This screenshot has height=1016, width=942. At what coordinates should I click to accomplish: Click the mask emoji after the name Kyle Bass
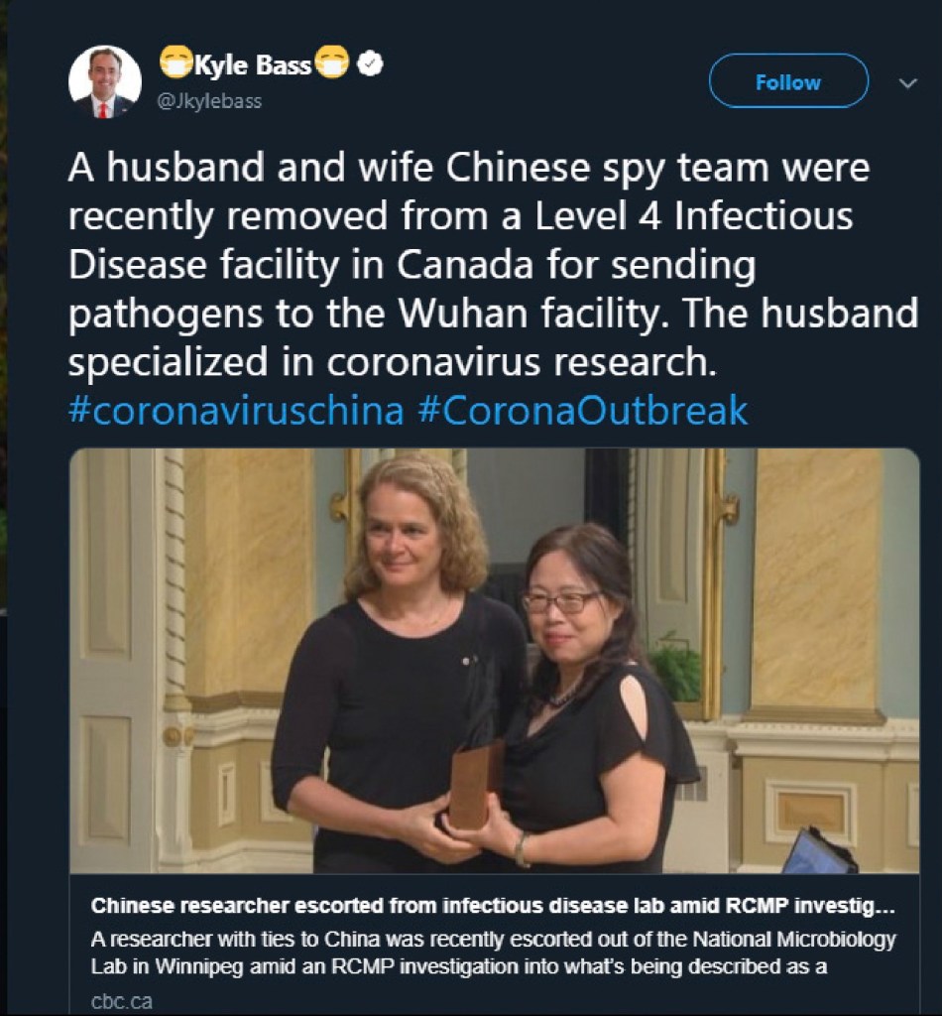coord(332,63)
